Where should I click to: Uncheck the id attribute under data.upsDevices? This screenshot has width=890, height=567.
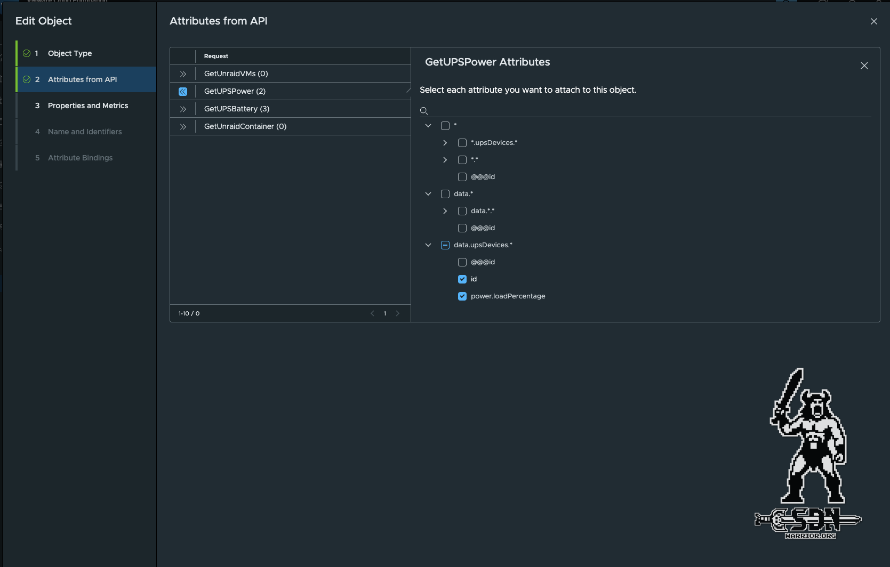[x=462, y=279]
